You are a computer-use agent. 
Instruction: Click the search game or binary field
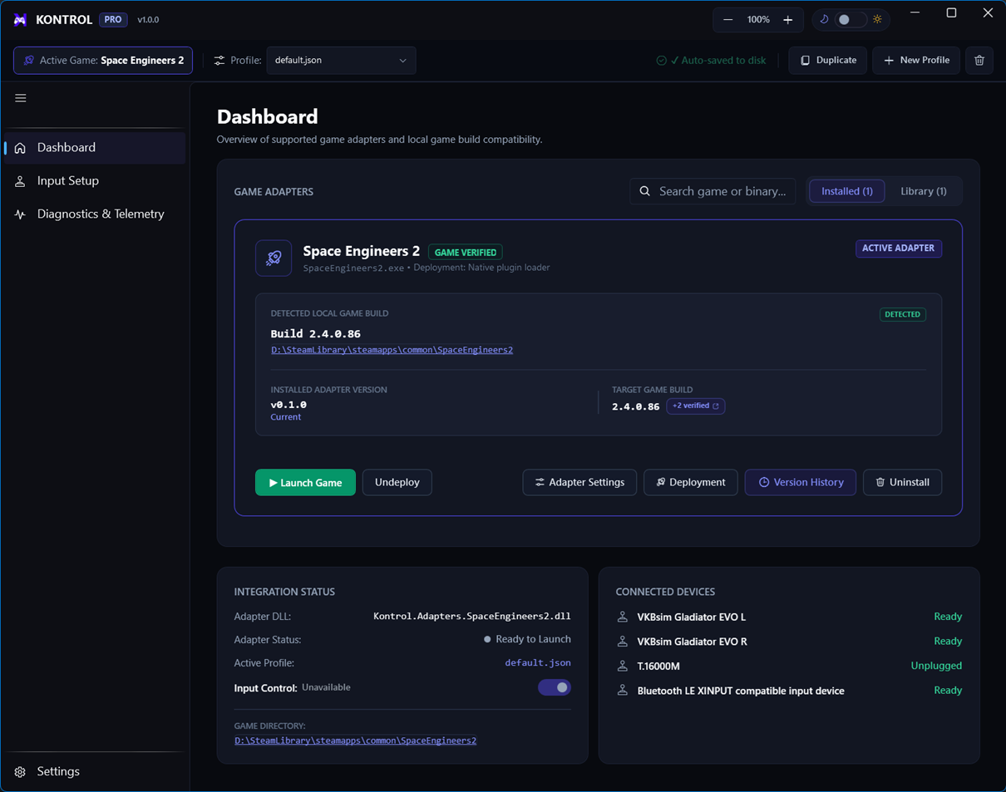pos(713,191)
